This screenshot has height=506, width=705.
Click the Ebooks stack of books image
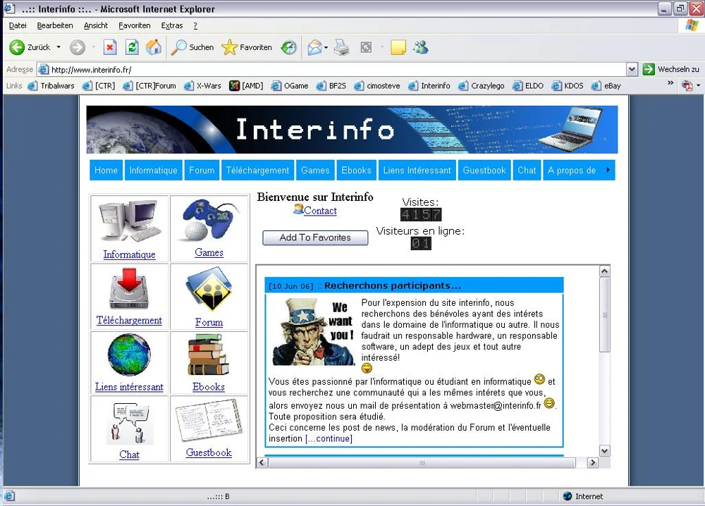(x=209, y=355)
